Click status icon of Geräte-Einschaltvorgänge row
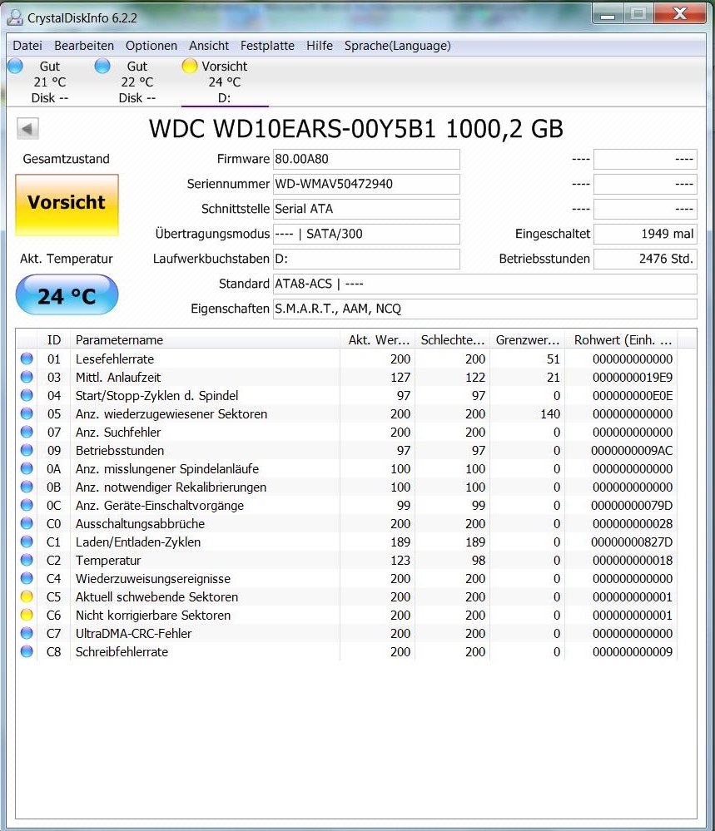 click(27, 505)
